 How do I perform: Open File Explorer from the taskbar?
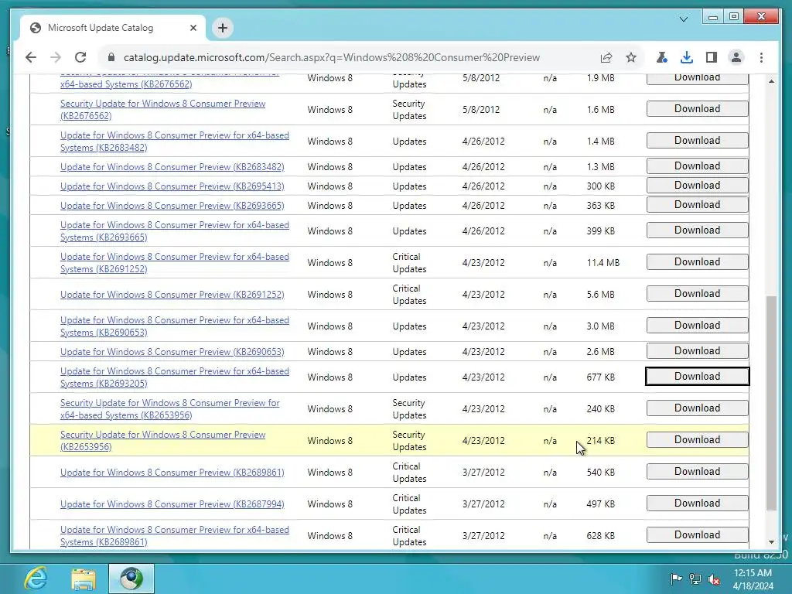pos(84,579)
